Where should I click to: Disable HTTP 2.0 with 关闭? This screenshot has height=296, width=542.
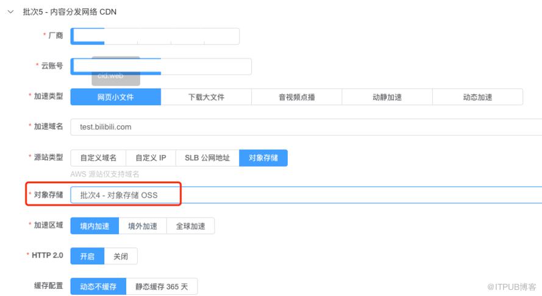pos(121,256)
